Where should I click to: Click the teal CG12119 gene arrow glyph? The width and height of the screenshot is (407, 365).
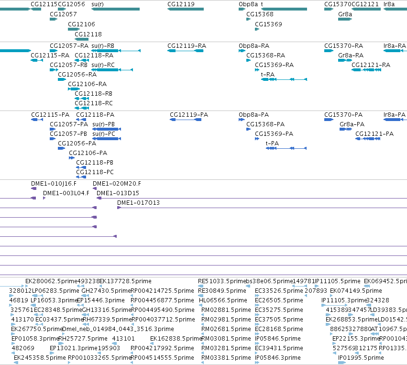point(186,9)
